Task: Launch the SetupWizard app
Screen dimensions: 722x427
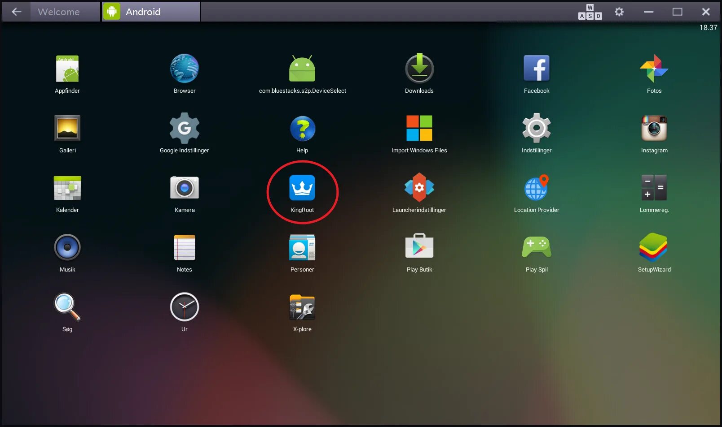Action: (x=654, y=247)
